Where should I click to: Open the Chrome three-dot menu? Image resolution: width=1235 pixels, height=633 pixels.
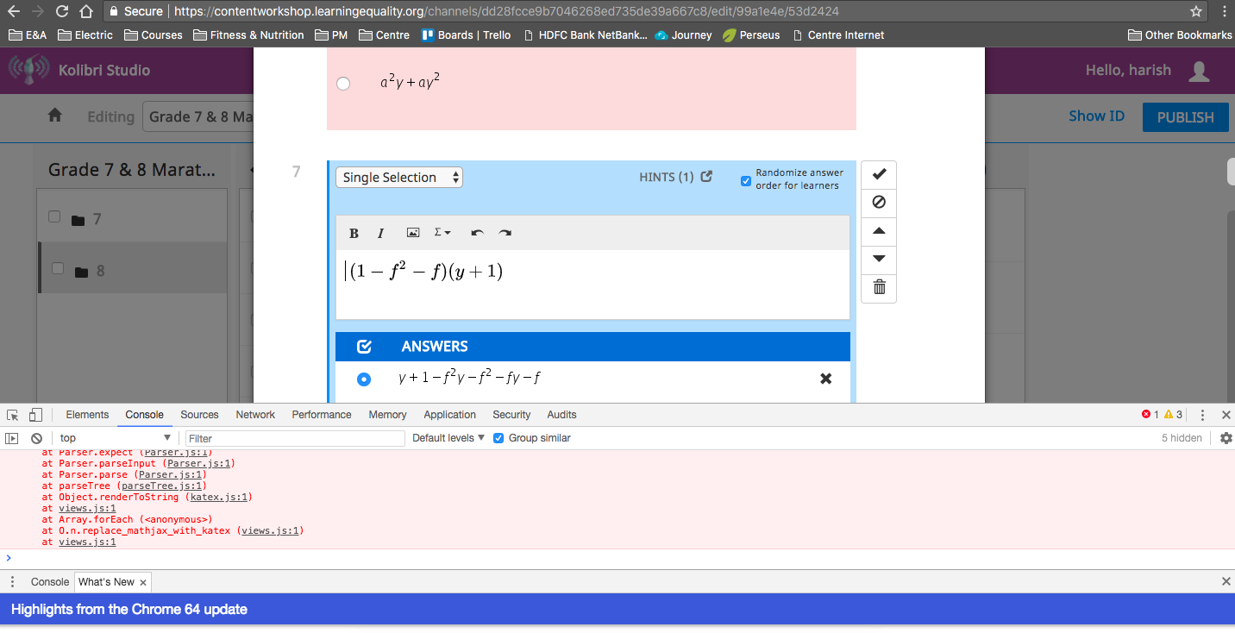click(1222, 11)
